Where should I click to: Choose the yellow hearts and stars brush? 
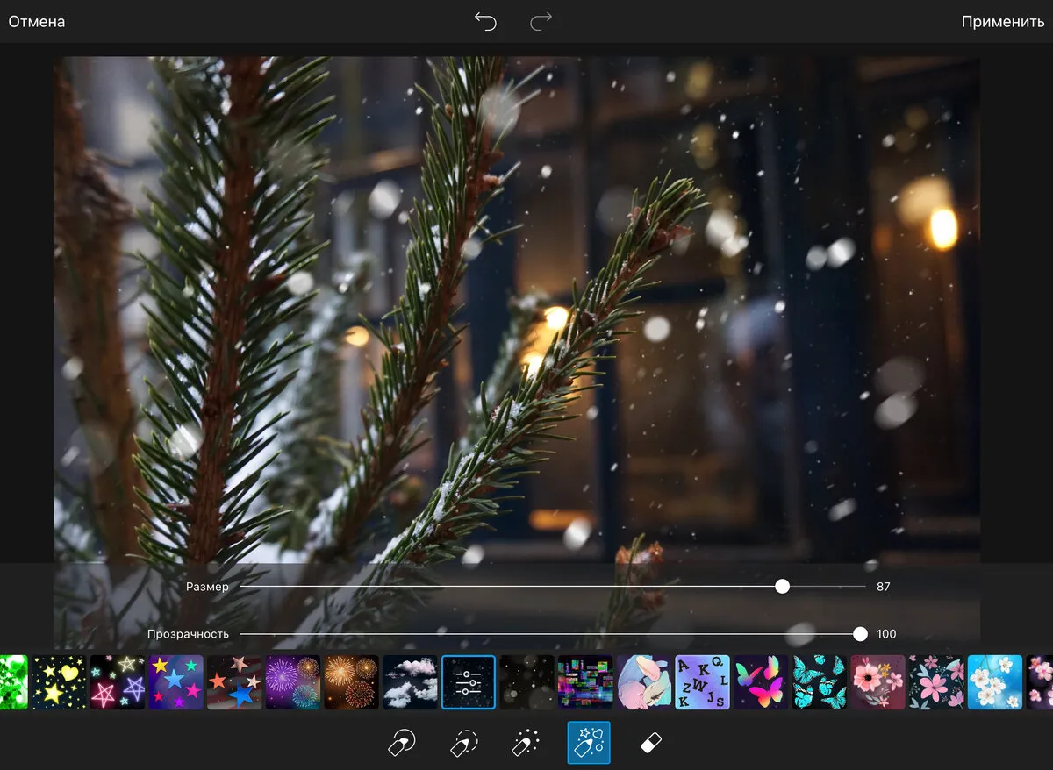point(59,682)
